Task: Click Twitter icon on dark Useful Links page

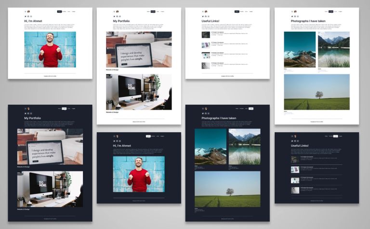Action: [x=292, y=141]
